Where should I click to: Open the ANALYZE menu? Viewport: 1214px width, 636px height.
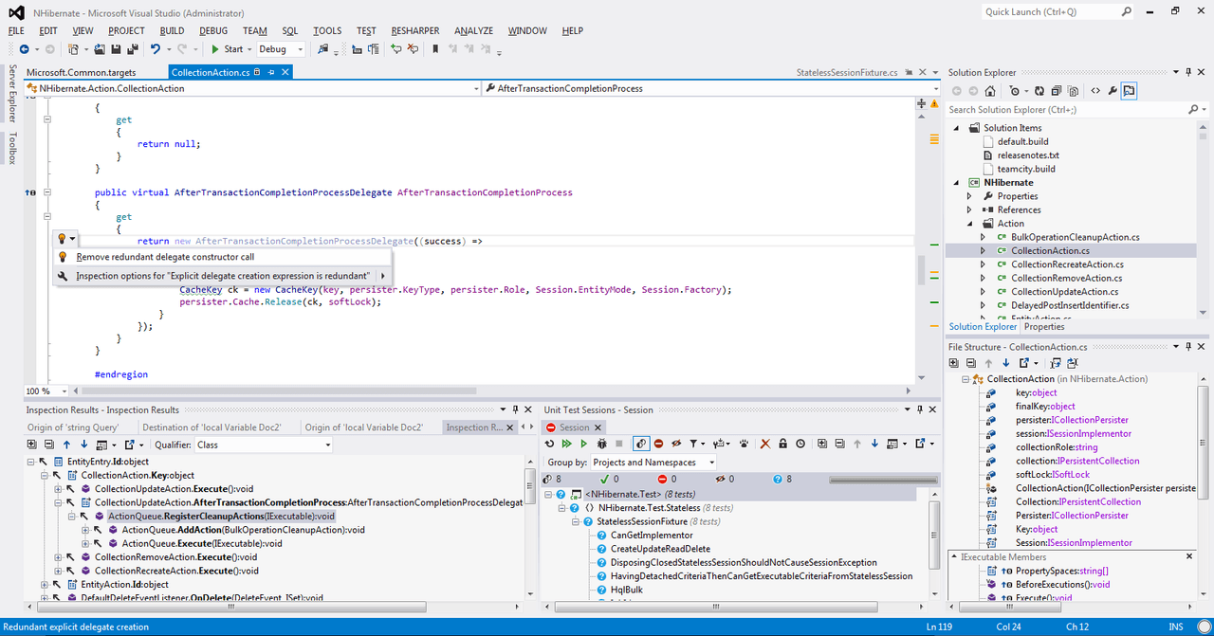[474, 30]
